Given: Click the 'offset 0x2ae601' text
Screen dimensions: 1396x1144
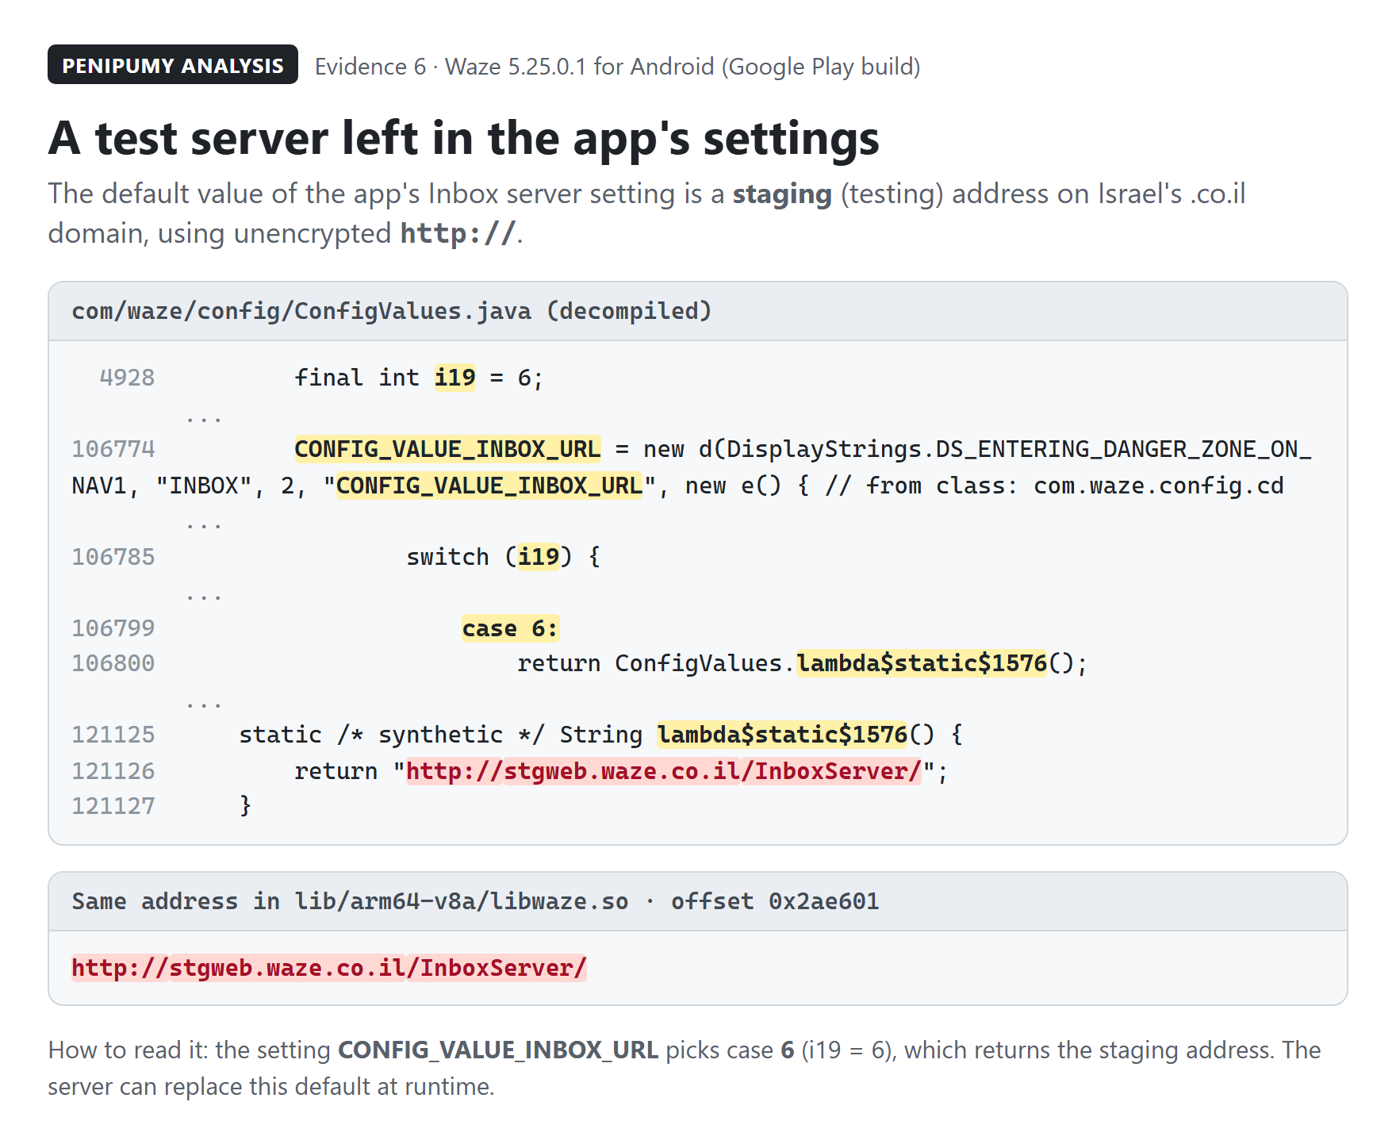Looking at the screenshot, I should coord(775,901).
